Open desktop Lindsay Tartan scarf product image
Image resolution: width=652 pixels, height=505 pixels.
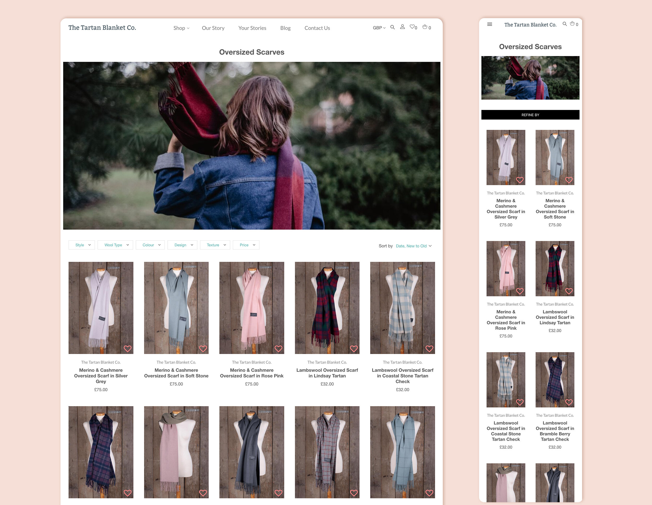coord(327,308)
